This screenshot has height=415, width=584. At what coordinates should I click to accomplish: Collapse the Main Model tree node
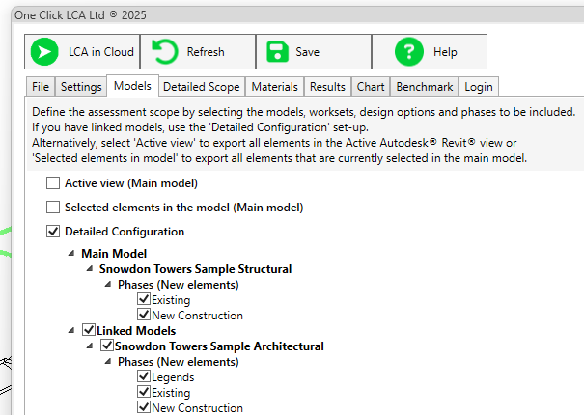[x=71, y=253]
